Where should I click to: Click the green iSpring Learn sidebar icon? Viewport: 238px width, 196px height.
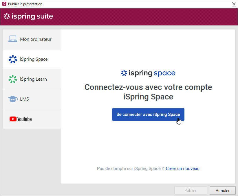13,79
